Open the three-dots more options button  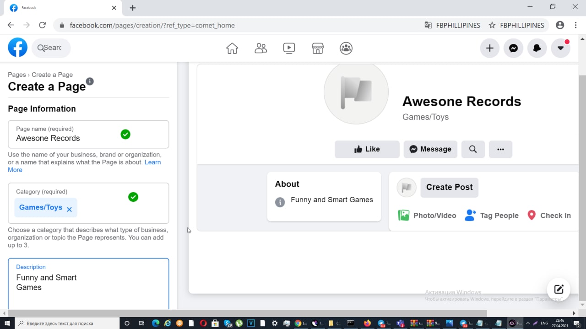(x=500, y=149)
